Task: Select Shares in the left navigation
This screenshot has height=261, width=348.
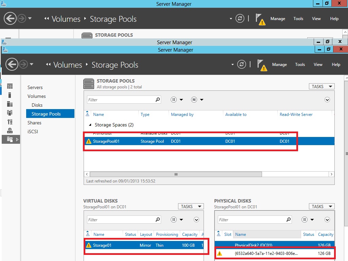Action: coord(34,123)
